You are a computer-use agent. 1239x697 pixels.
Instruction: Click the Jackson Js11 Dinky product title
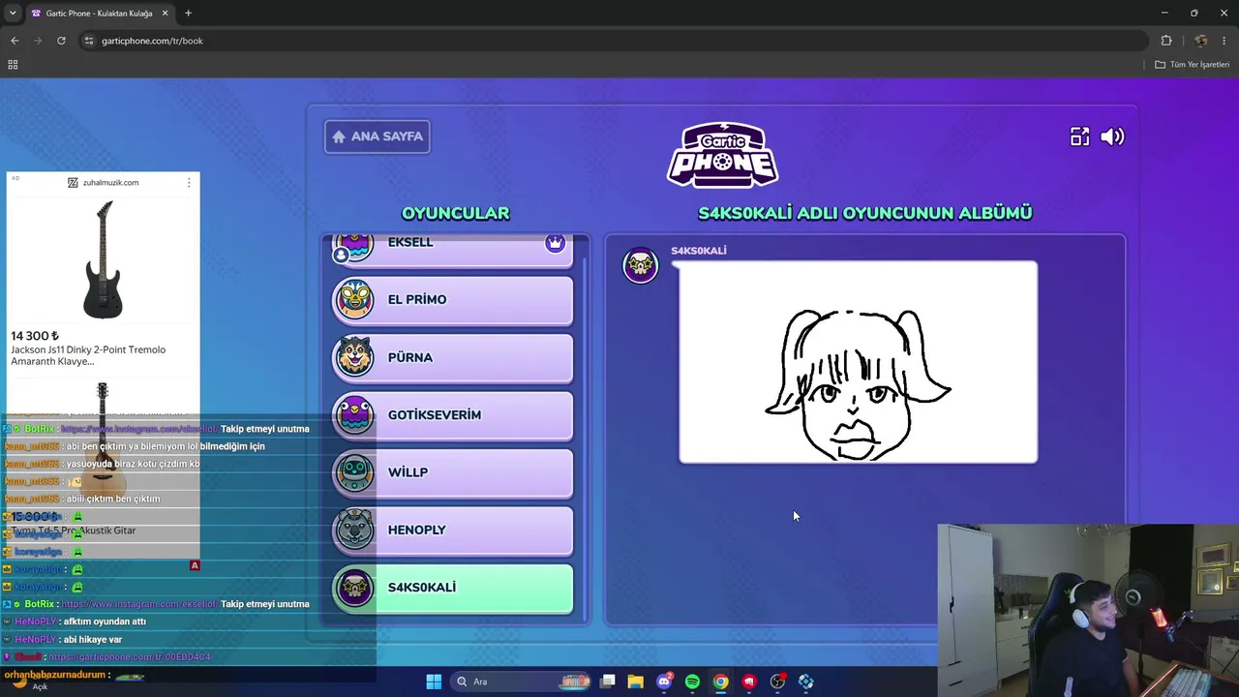88,355
